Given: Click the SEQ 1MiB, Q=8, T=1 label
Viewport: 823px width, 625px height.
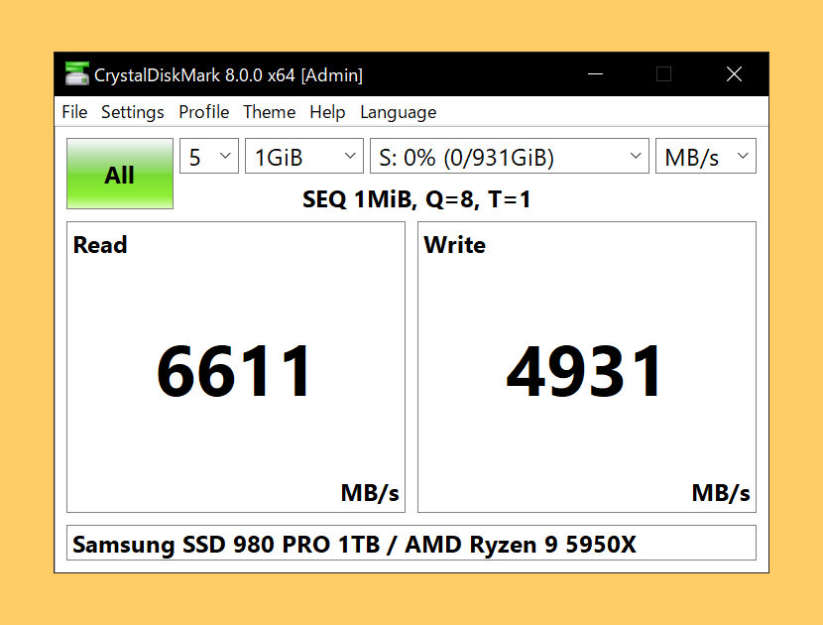Looking at the screenshot, I should click(x=416, y=199).
